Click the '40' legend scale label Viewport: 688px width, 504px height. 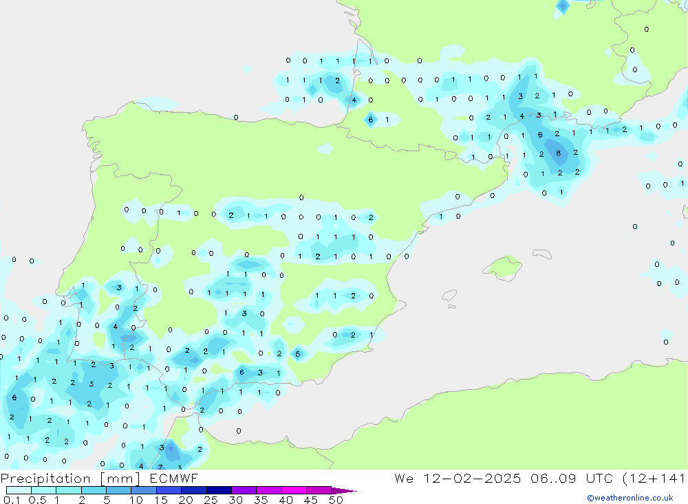point(286,500)
